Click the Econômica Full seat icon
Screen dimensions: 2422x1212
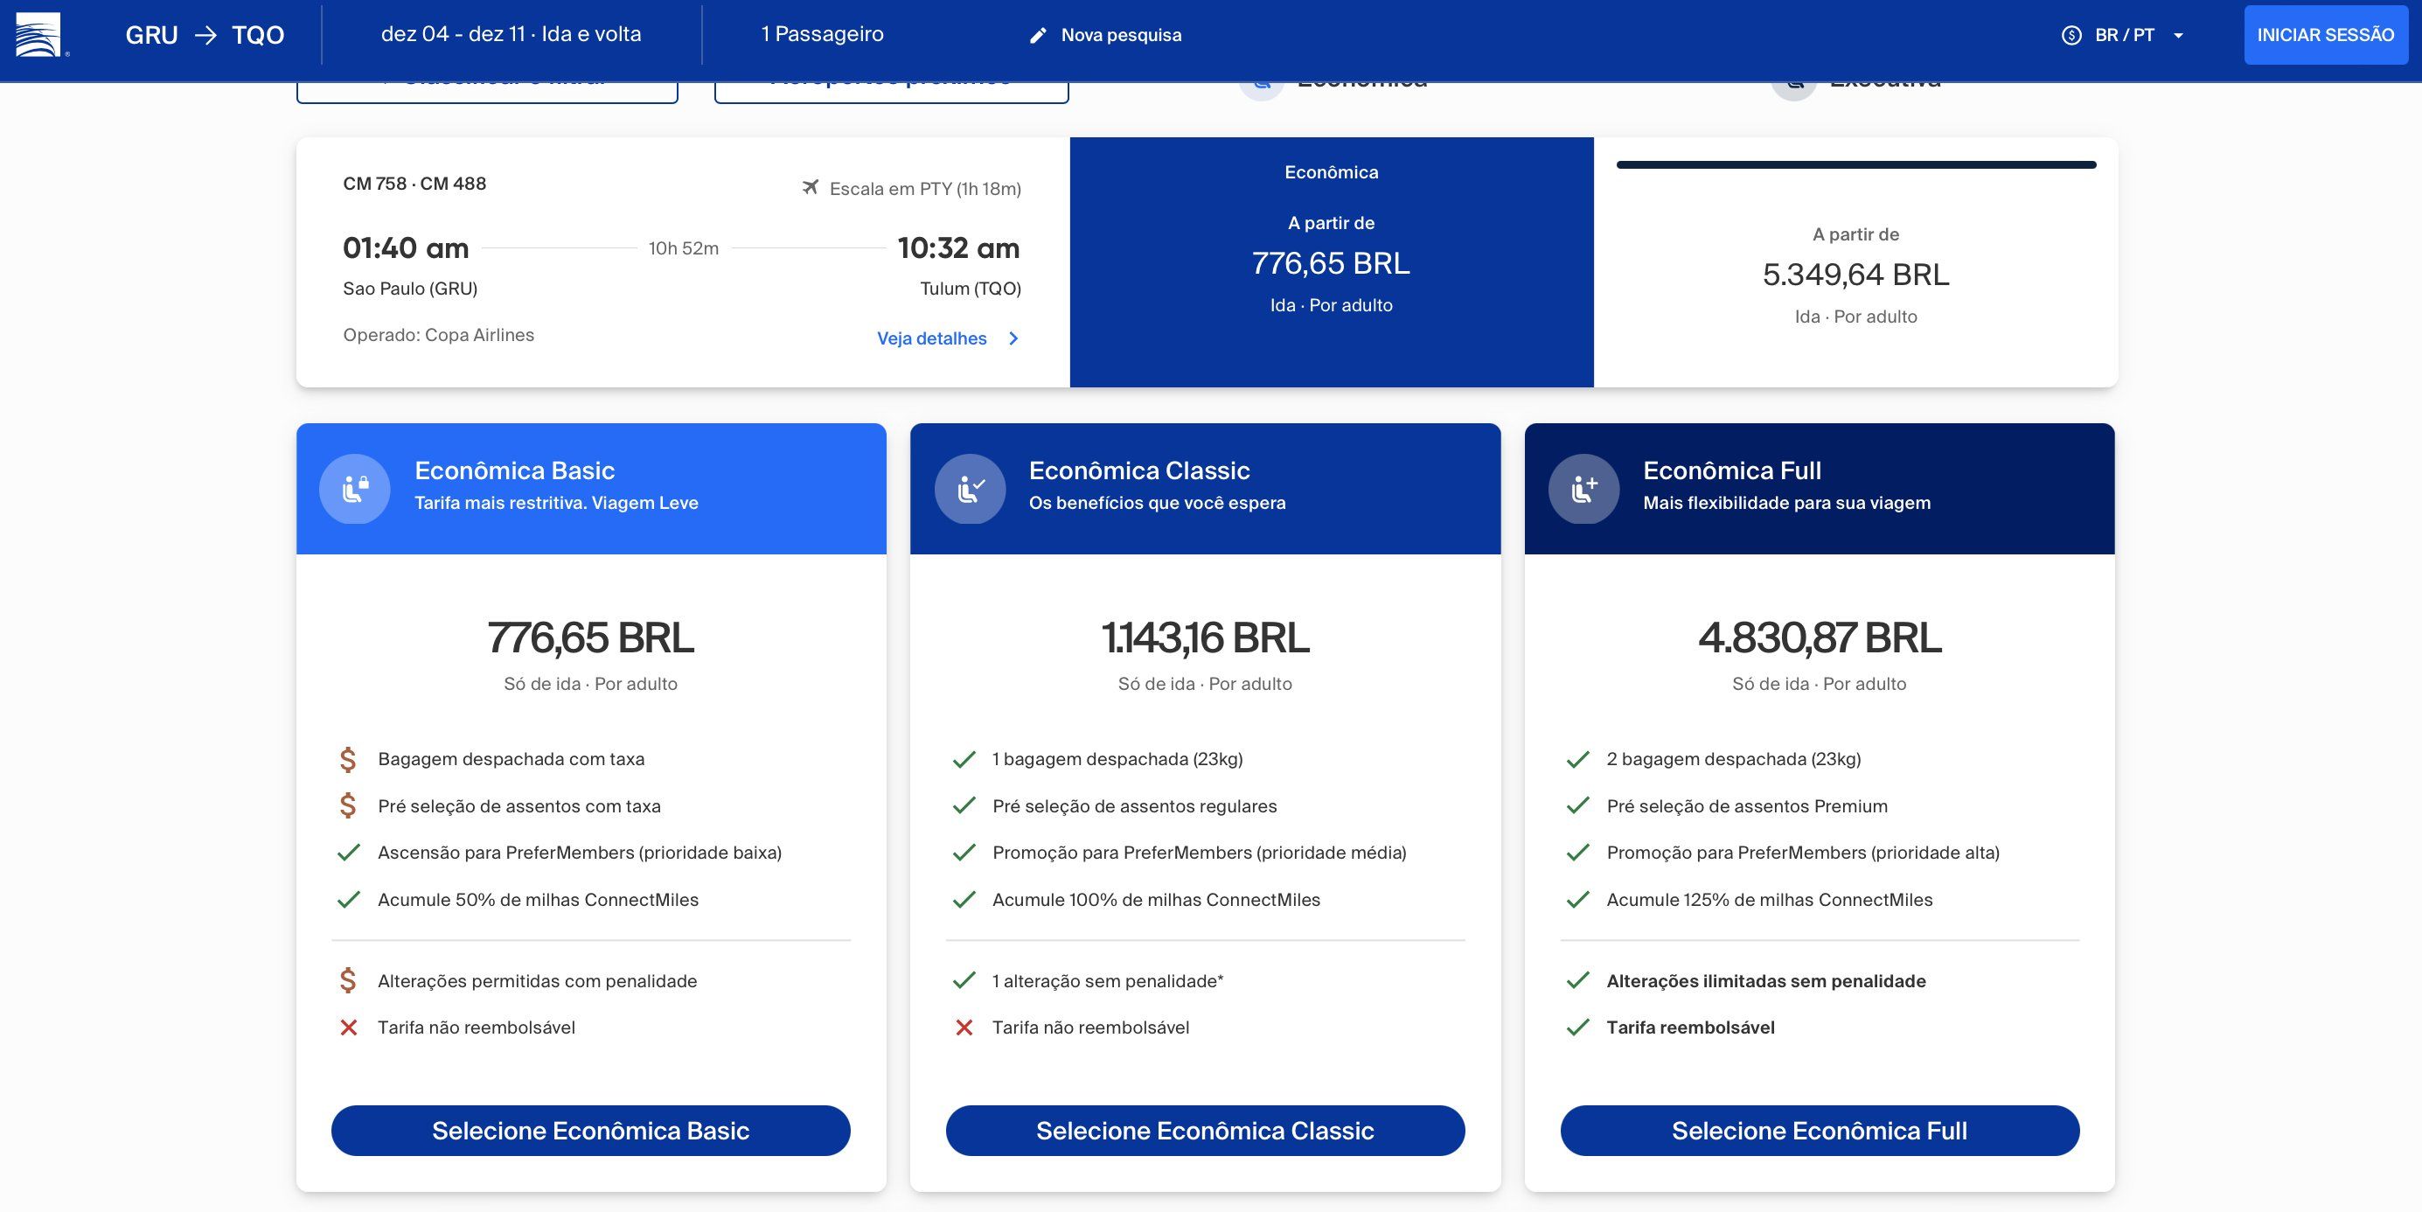click(x=1584, y=489)
